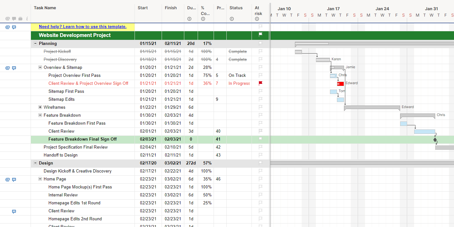This screenshot has width=454, height=227.
Task: Open attachments on the Need help row
Action: (8, 27)
